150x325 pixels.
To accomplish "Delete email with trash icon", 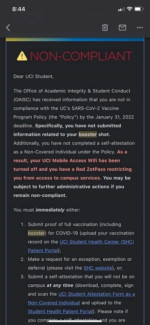I will 105,27.
